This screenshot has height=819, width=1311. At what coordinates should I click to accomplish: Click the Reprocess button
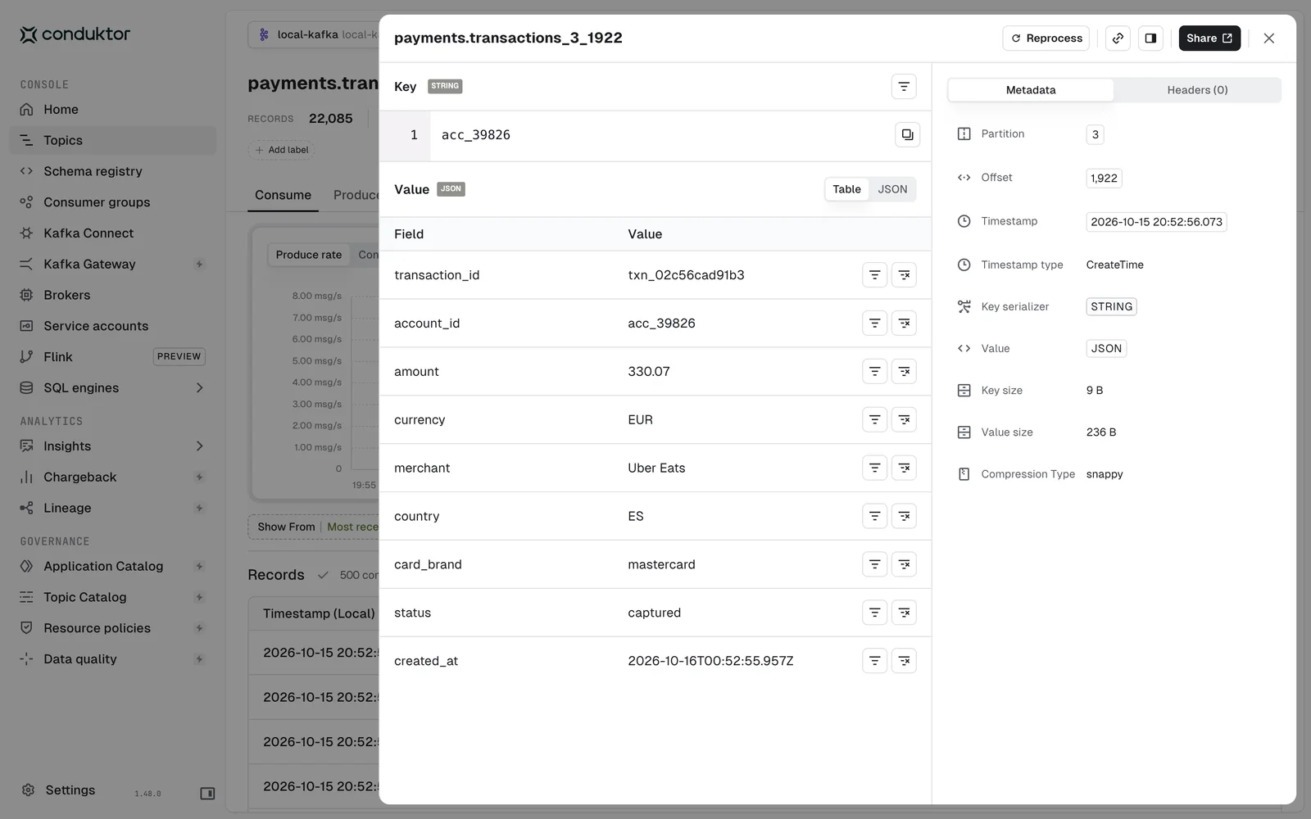point(1046,38)
